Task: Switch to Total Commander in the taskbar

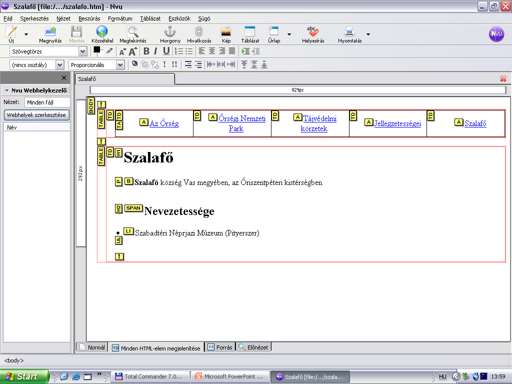Action: click(x=151, y=377)
